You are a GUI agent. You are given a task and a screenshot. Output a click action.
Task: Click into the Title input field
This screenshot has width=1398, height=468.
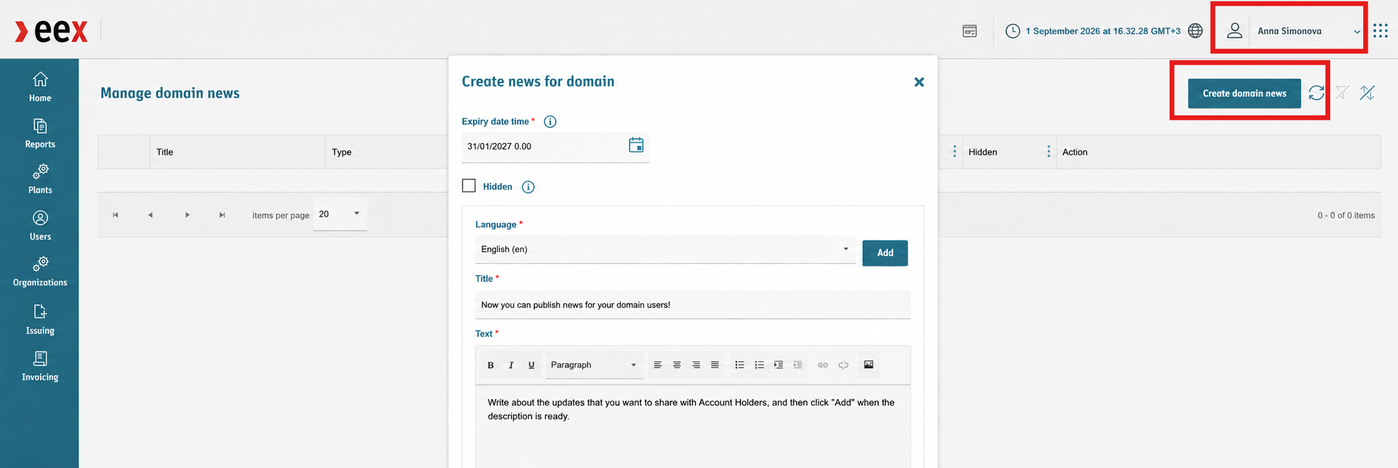pyautogui.click(x=693, y=305)
